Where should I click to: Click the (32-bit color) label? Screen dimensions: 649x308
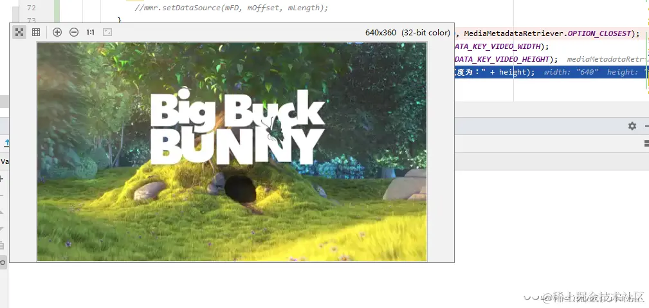pos(426,33)
